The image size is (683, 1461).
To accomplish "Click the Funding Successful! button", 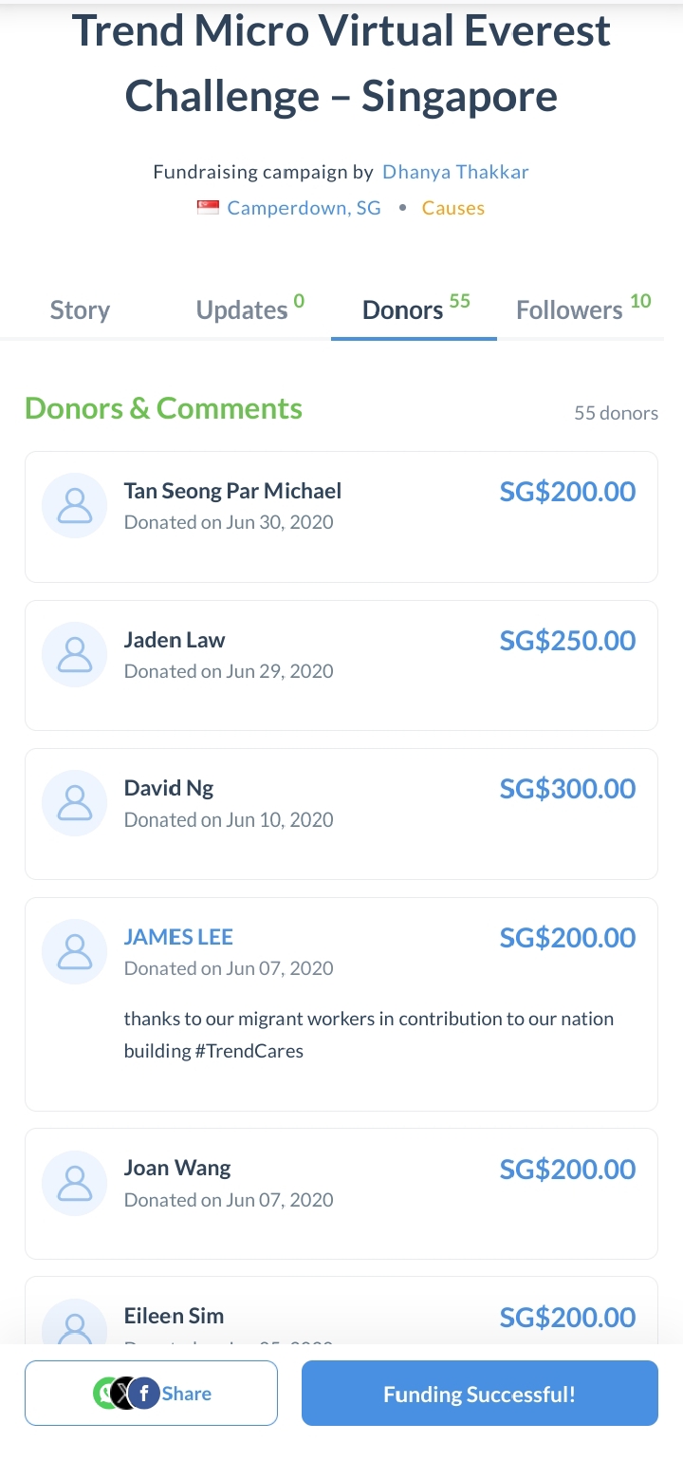I will pos(479,1394).
